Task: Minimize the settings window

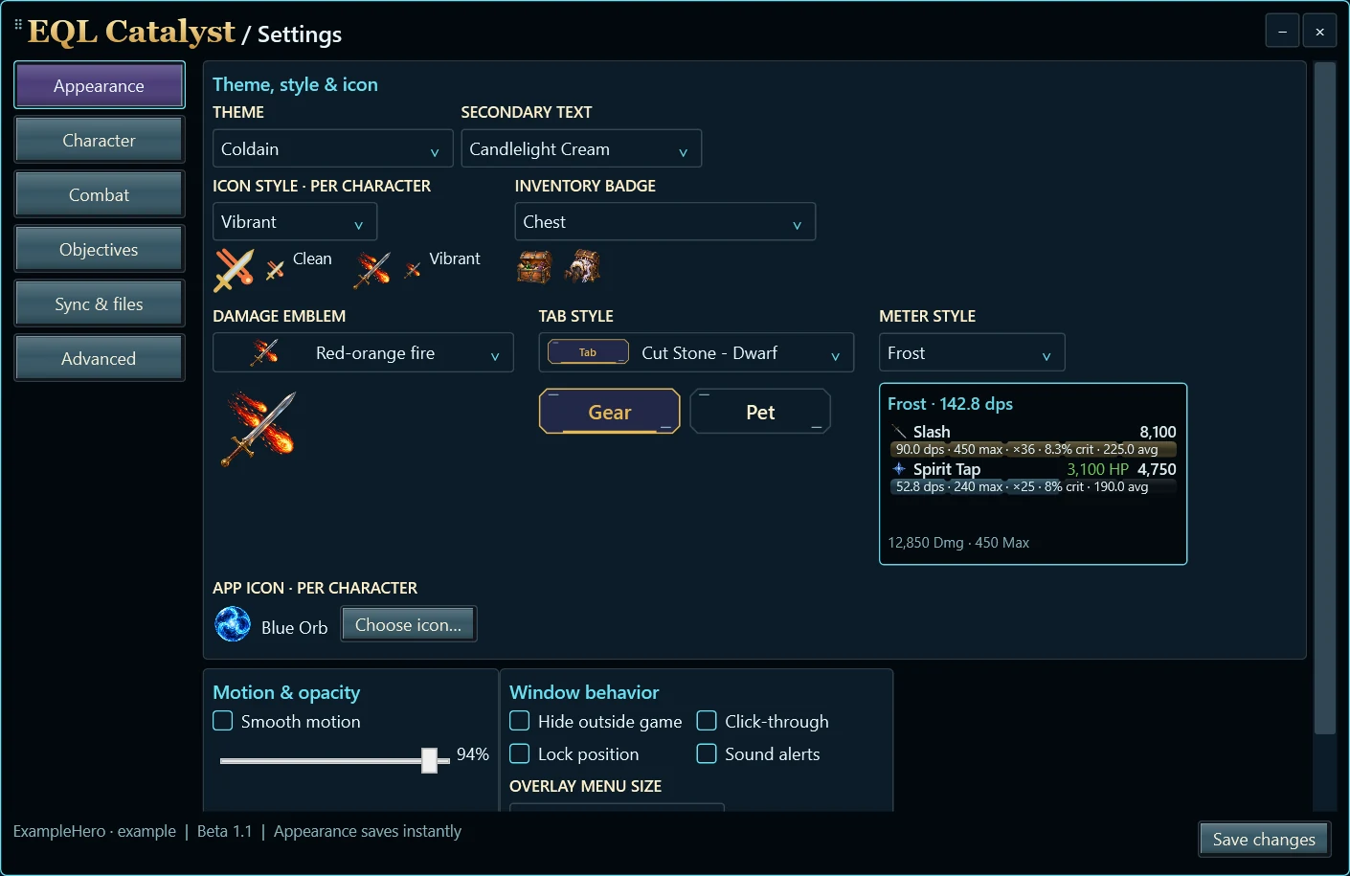Action: 1282,32
